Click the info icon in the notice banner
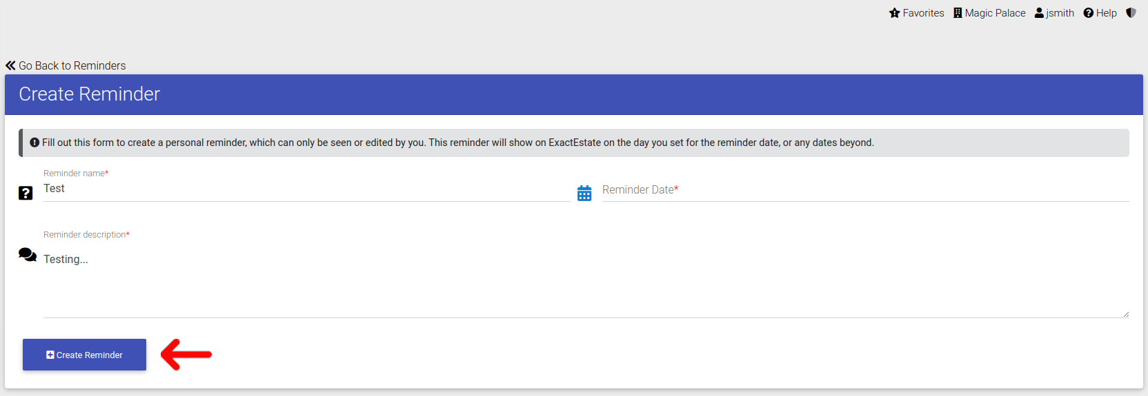The height and width of the screenshot is (396, 1148). pyautogui.click(x=34, y=143)
